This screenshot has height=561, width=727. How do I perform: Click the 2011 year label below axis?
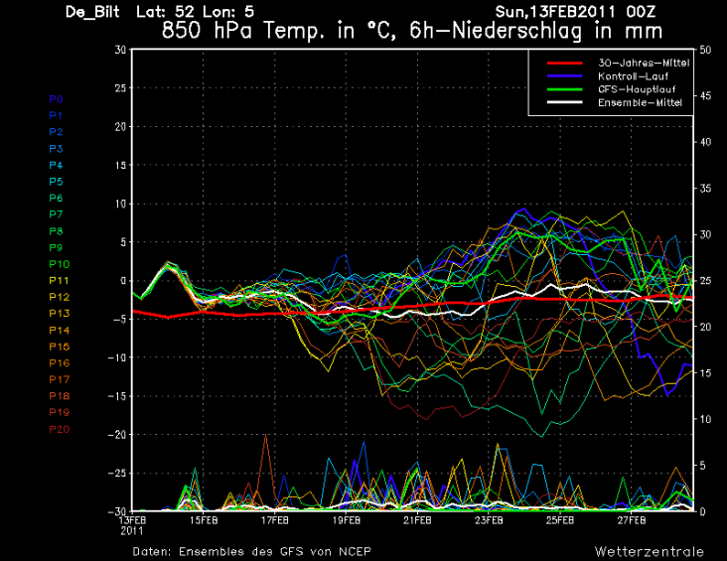[132, 531]
